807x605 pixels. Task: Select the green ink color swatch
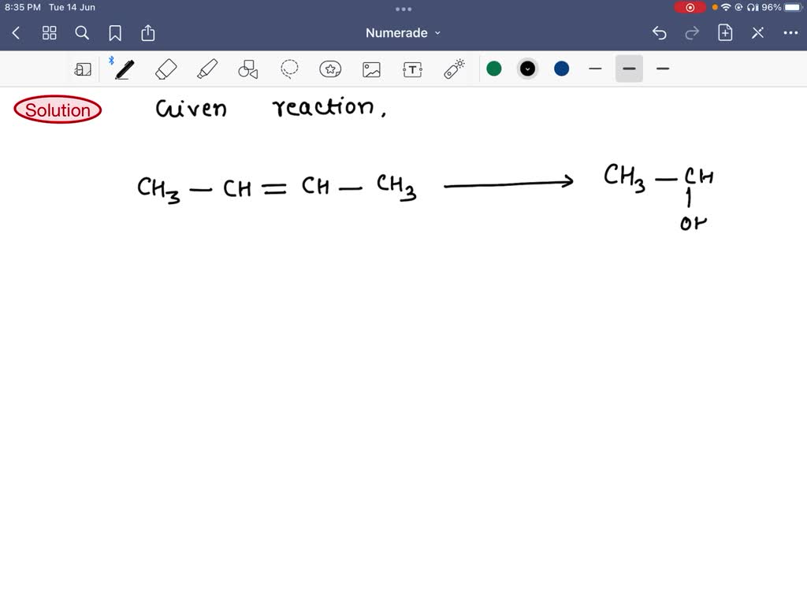click(x=494, y=69)
